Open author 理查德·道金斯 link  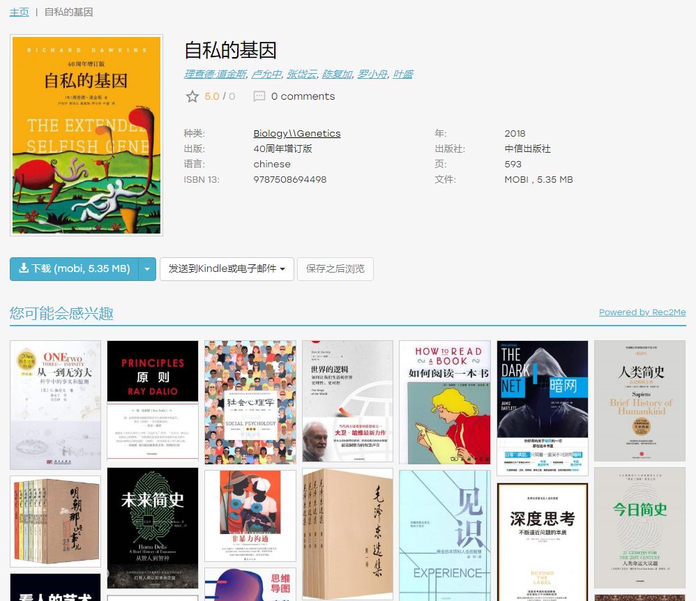[x=215, y=74]
